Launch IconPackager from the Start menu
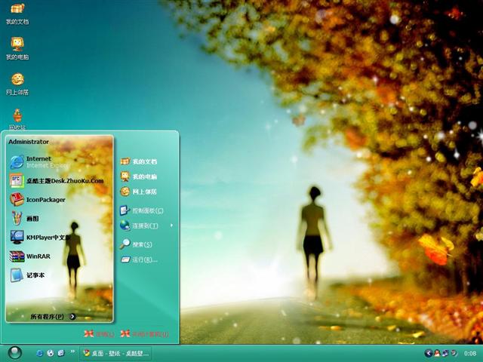The height and width of the screenshot is (362, 483). [38, 199]
